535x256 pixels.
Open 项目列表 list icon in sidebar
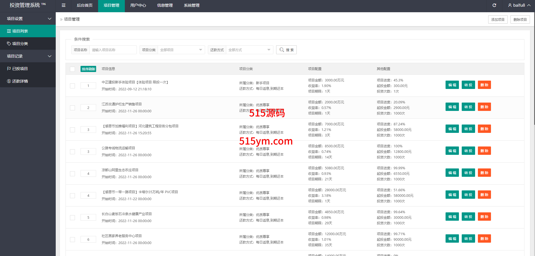pos(9,31)
